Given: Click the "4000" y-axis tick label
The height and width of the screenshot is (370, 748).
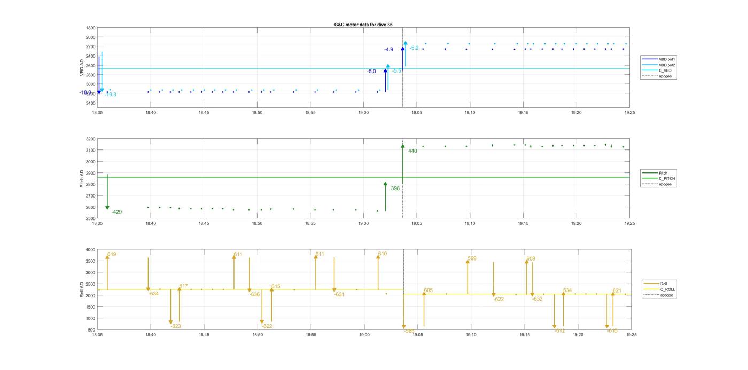Looking at the screenshot, I should pyautogui.click(x=91, y=250).
